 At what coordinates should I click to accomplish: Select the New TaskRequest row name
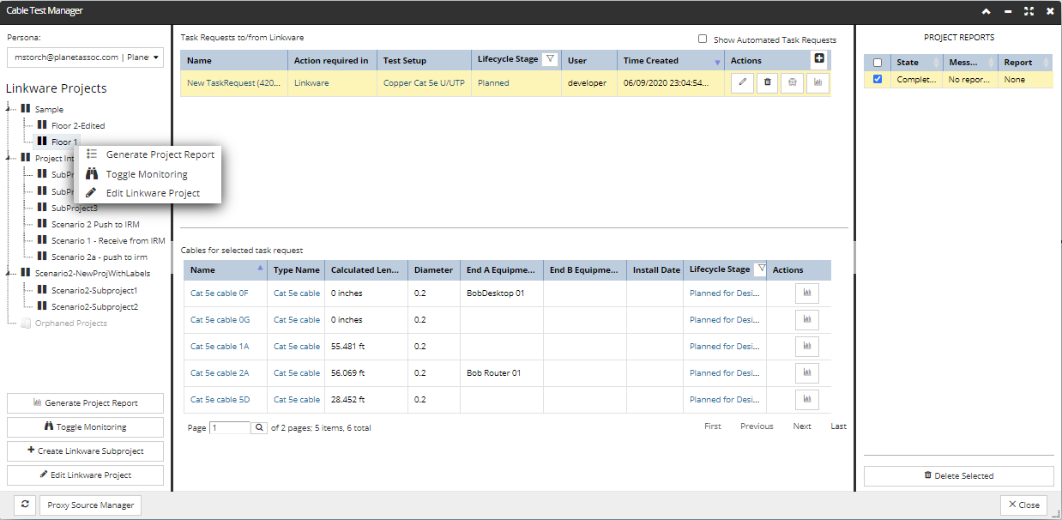click(x=233, y=83)
